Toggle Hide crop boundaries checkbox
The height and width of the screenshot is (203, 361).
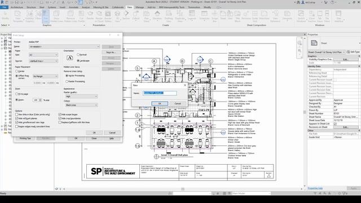coord(60,118)
